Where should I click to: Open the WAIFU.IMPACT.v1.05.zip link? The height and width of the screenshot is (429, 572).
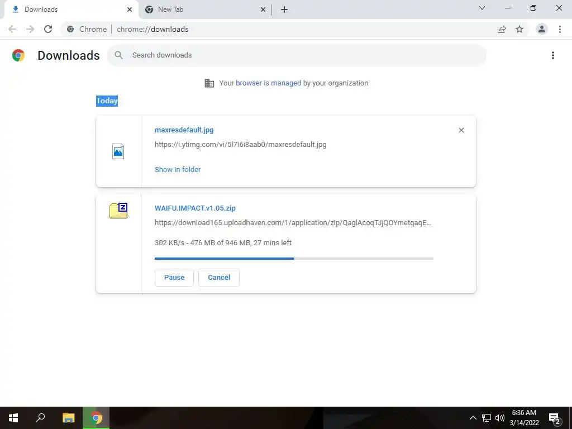195,208
